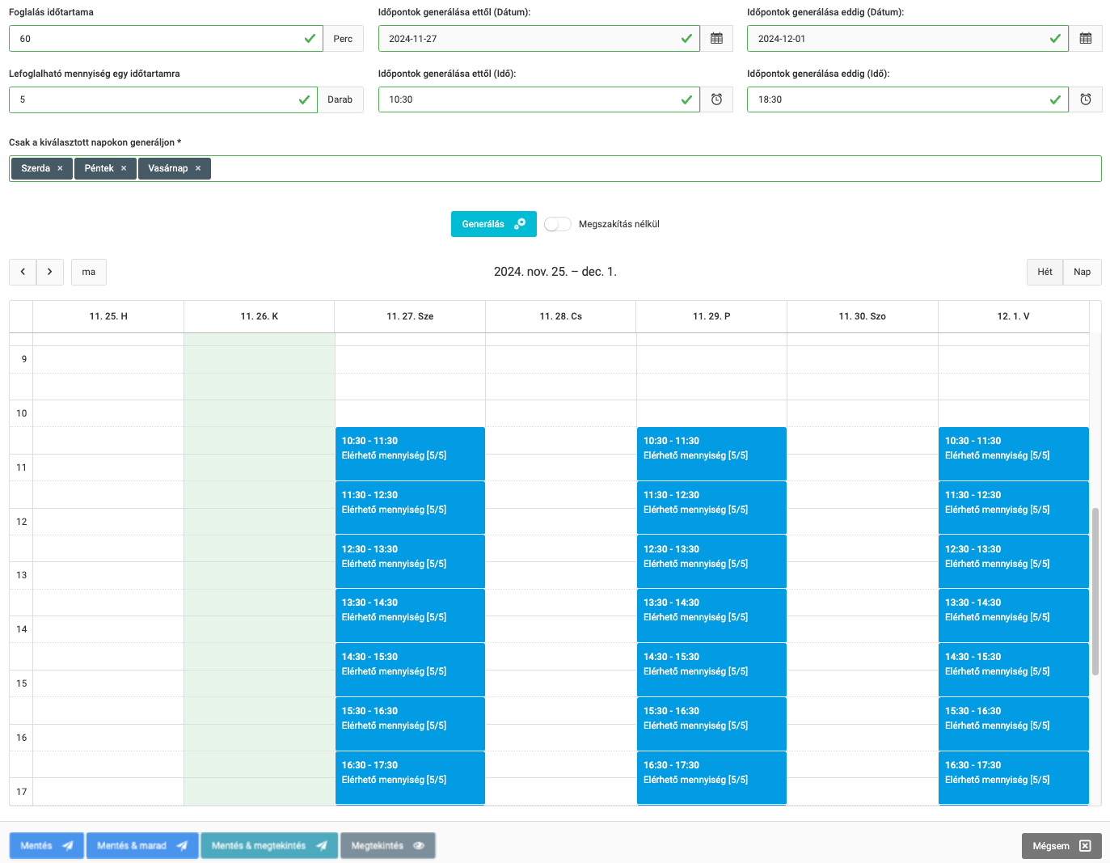Image resolution: width=1110 pixels, height=863 pixels.
Task: Click the end time clock icon
Action: coord(1085,99)
